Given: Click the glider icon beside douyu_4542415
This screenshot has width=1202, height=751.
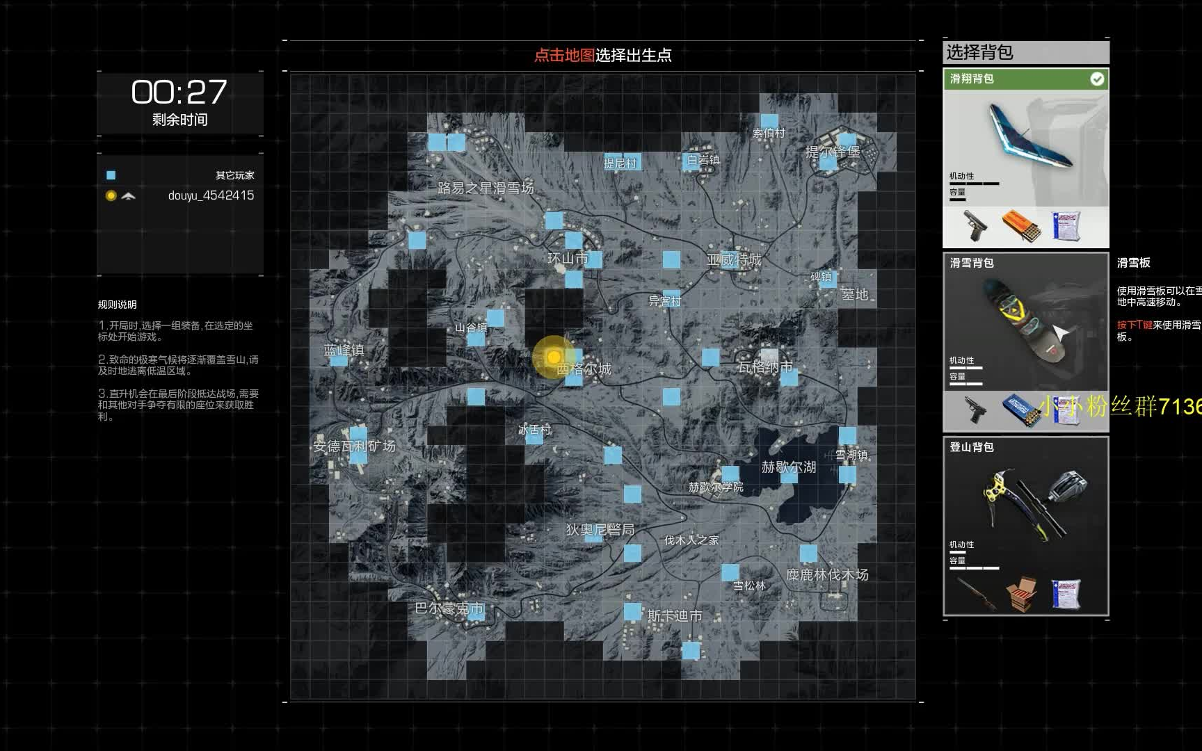Looking at the screenshot, I should pos(128,196).
